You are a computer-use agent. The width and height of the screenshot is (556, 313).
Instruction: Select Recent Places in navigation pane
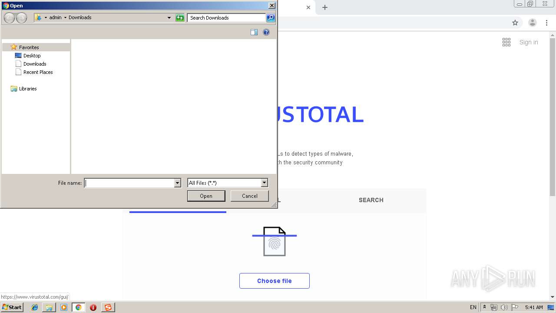[38, 72]
